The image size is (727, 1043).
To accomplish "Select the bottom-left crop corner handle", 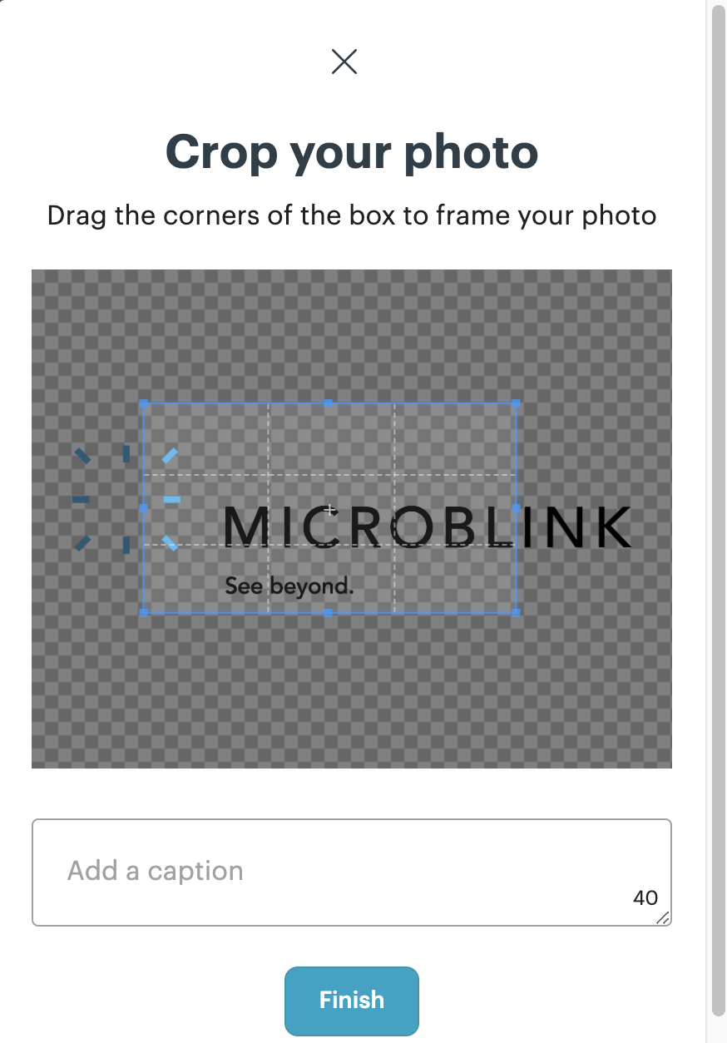I will coord(144,612).
